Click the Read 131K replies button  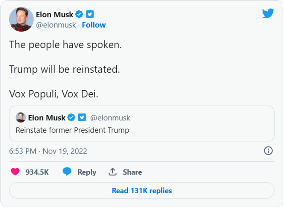click(142, 190)
